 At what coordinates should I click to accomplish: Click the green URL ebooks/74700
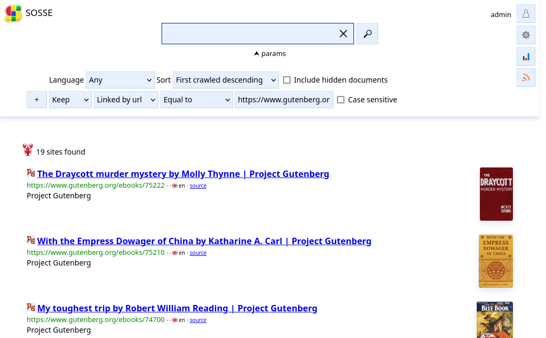pyautogui.click(x=96, y=319)
